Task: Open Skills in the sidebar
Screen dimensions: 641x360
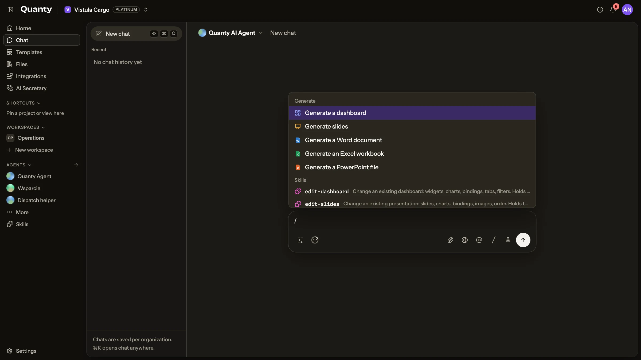Action: click(42, 224)
